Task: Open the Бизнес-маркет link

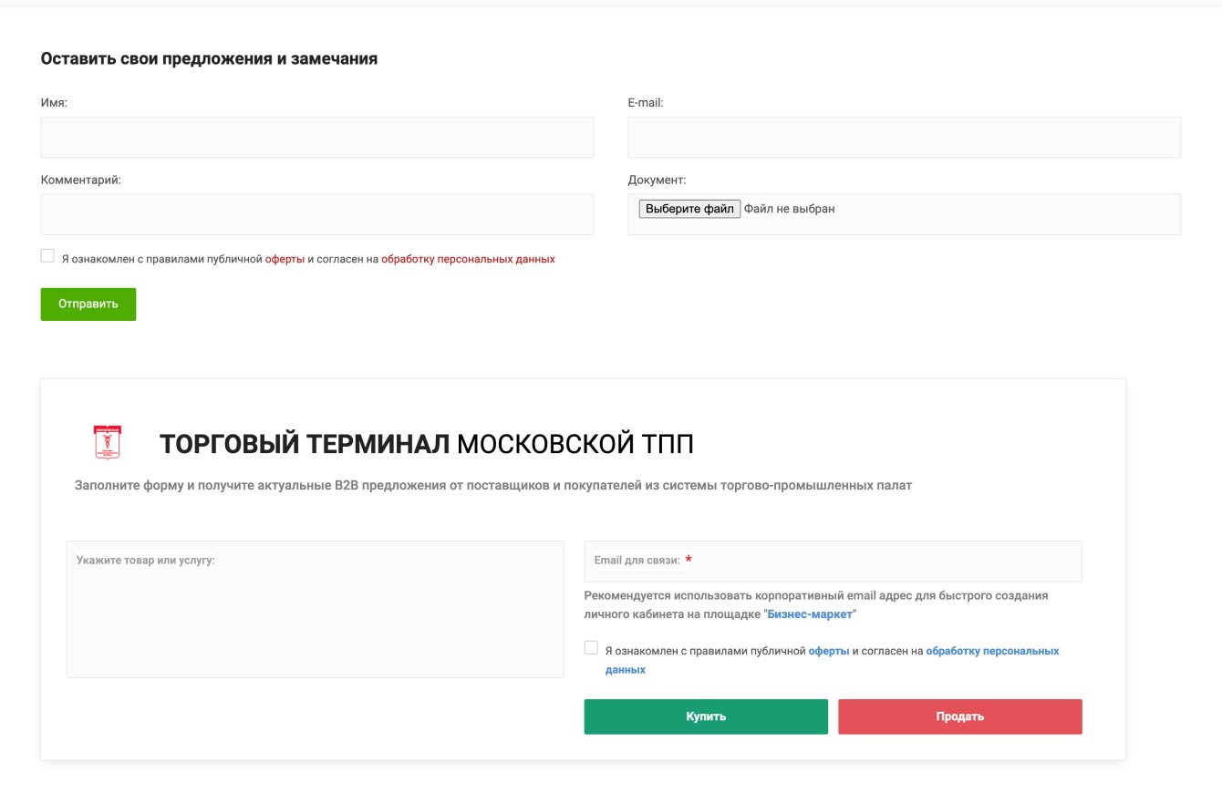Action: (811, 614)
